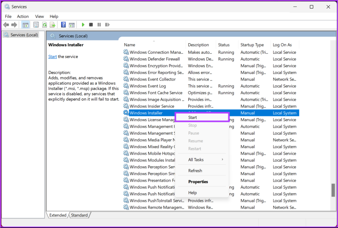Open the Help icon in the toolbar
The image size is (338, 228).
(x=63, y=24)
